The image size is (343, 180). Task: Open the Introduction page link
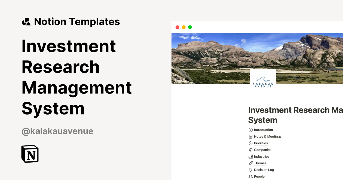tap(263, 130)
